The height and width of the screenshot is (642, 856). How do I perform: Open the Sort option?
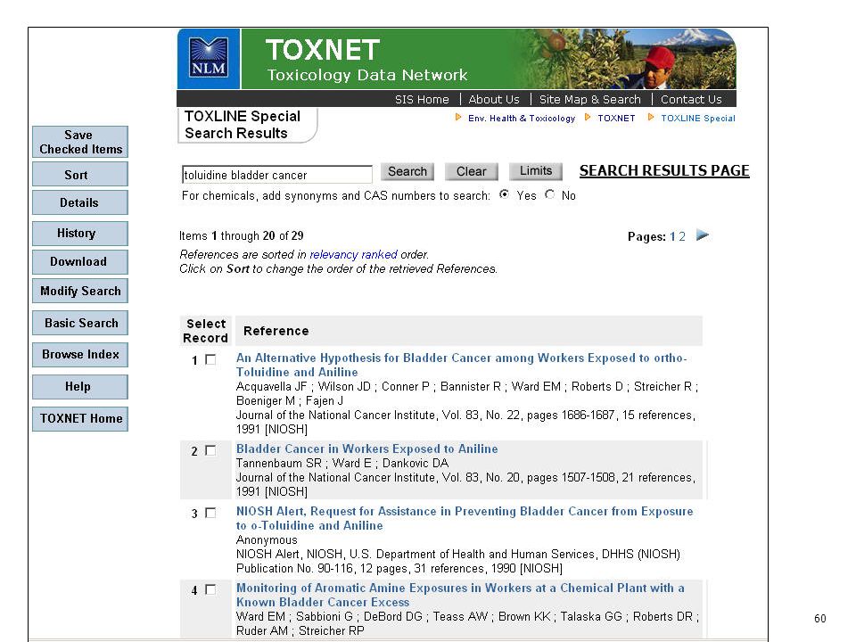(x=80, y=175)
